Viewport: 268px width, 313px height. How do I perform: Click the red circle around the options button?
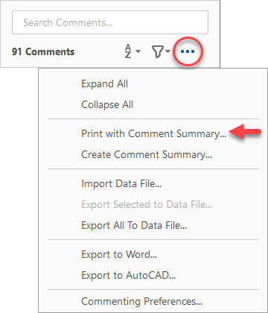click(188, 51)
